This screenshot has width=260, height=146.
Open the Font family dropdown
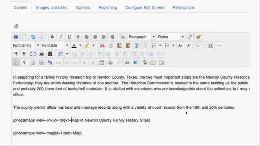(26, 45)
